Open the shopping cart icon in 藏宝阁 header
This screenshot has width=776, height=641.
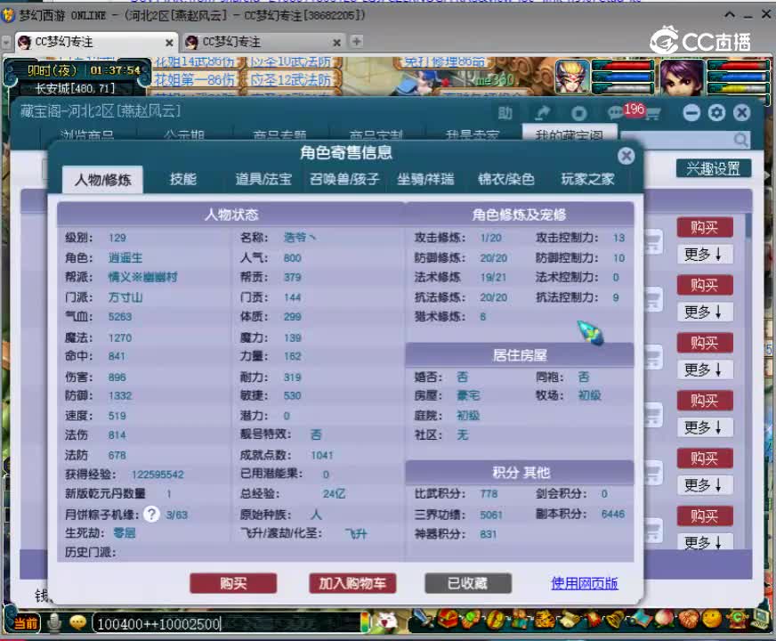point(652,114)
